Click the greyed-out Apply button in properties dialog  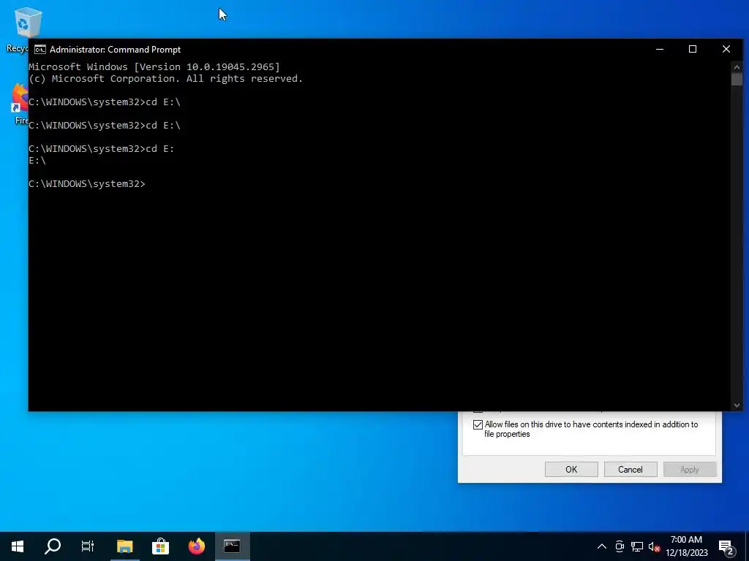690,470
